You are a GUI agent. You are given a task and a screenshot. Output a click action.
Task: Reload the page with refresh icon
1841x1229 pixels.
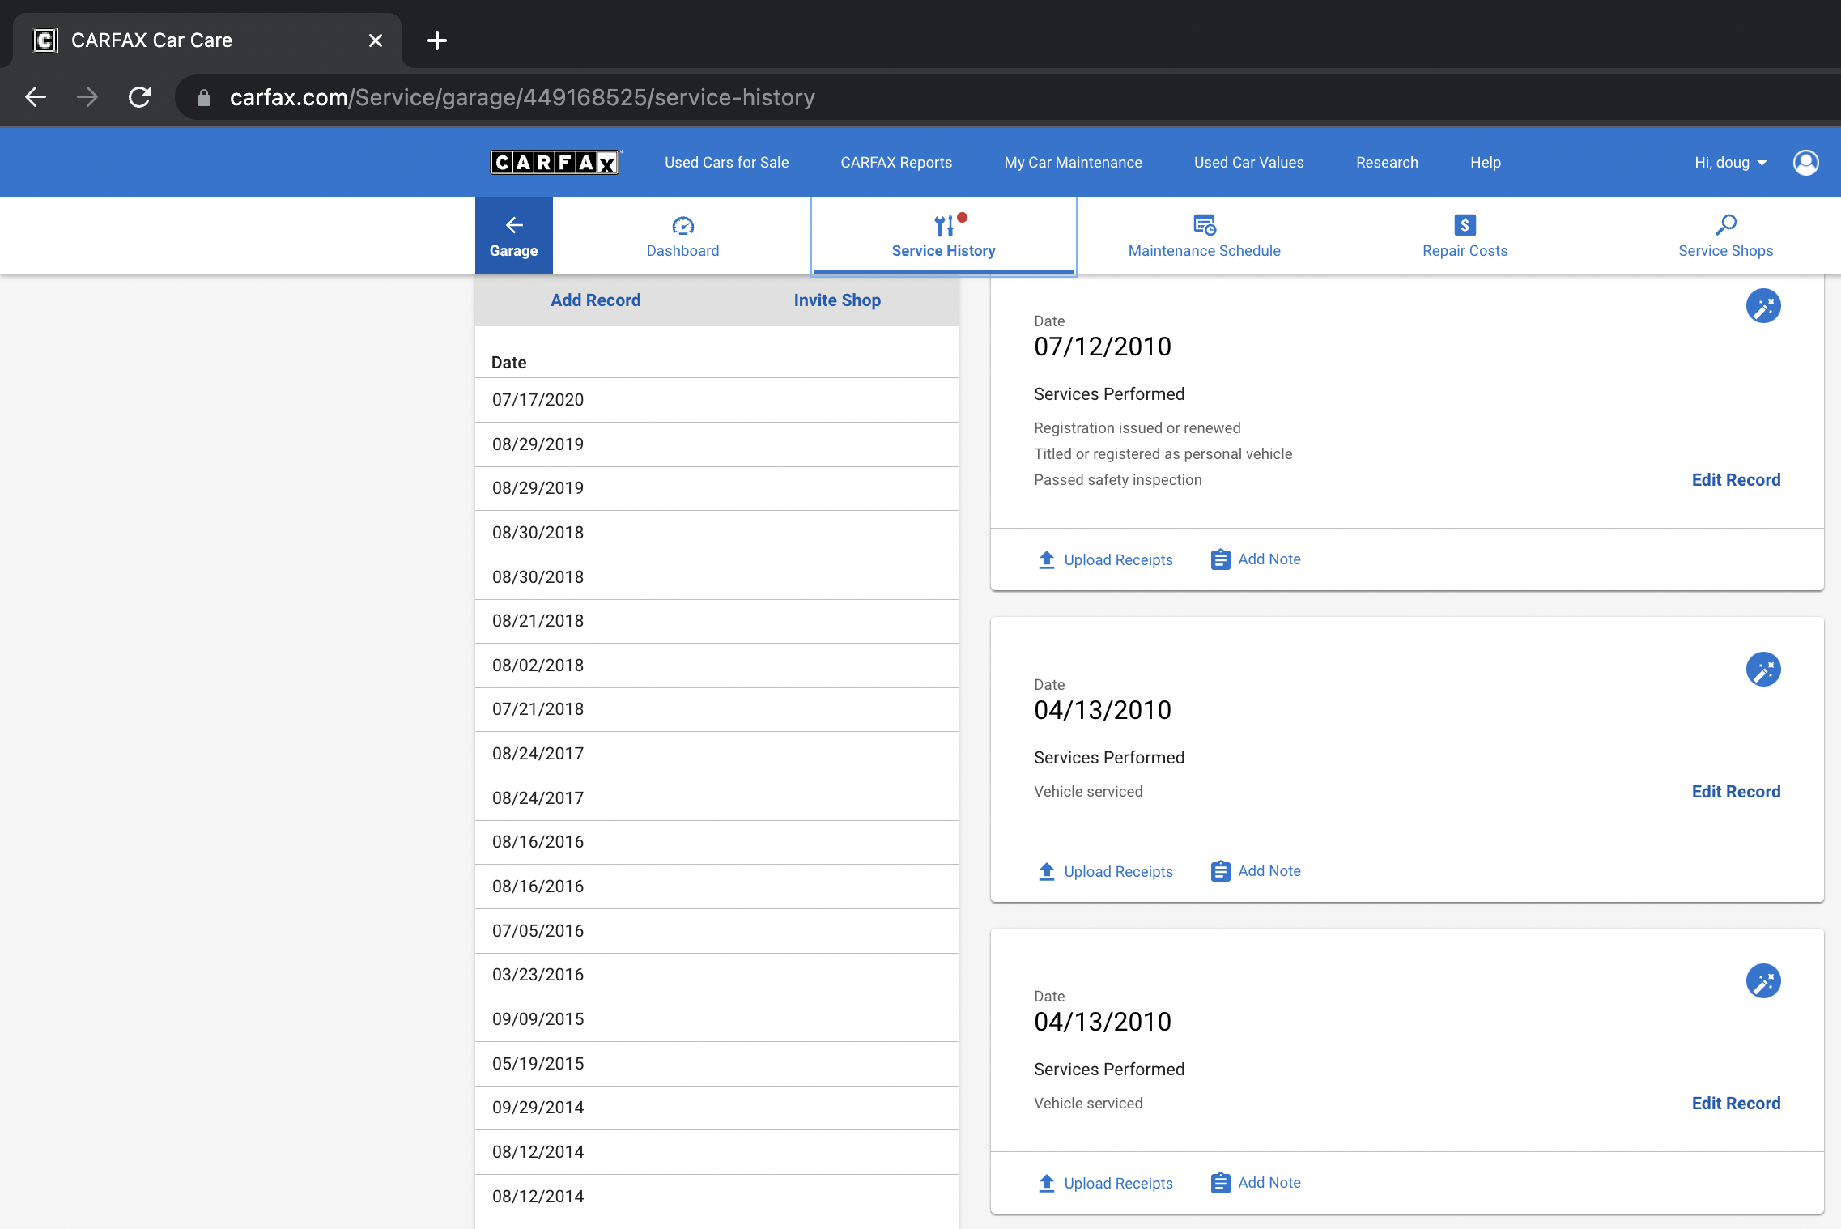(x=139, y=97)
